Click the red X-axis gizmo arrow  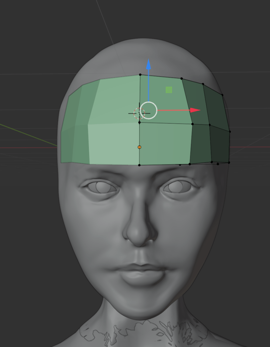tap(195, 110)
